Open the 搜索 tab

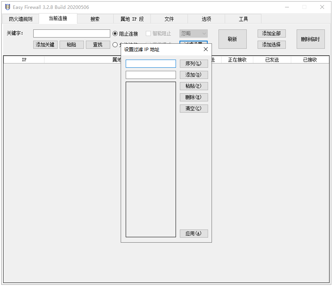[95, 19]
